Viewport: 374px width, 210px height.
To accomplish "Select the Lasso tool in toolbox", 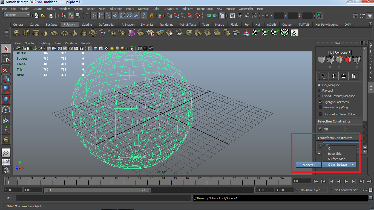I will [6, 59].
